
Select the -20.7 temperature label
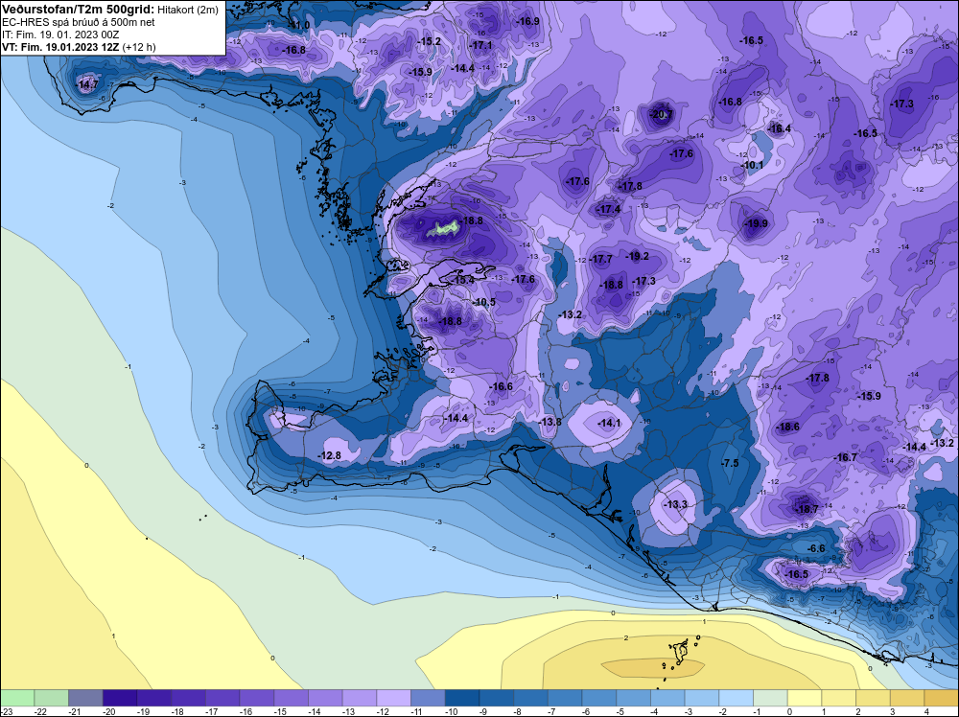click(x=661, y=115)
